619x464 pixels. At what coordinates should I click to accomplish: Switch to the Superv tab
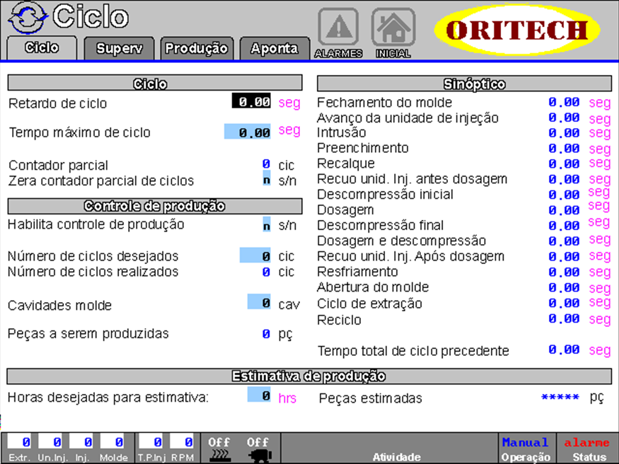coord(118,48)
